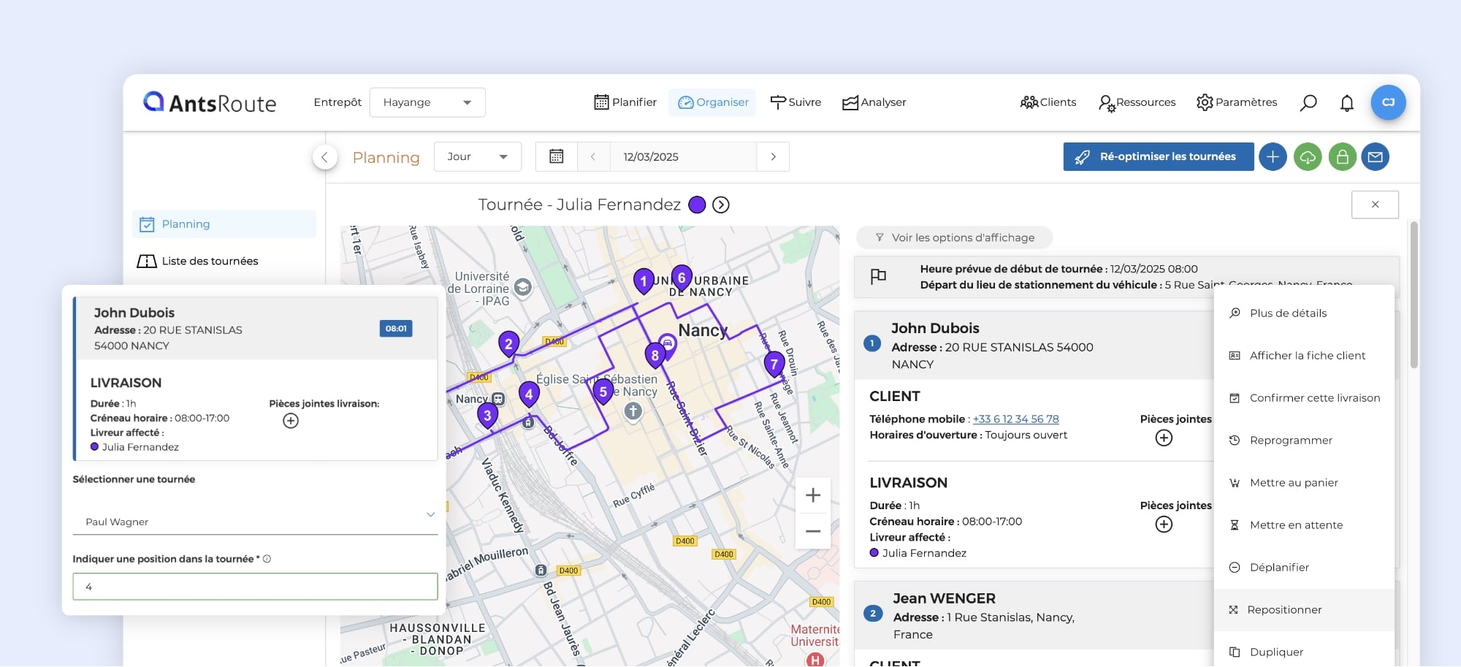Switch to the Analyser tab
Image resolution: width=1461 pixels, height=667 pixels.
pos(874,103)
